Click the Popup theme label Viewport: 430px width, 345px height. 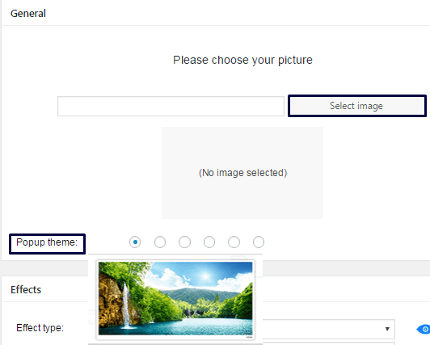pos(47,242)
